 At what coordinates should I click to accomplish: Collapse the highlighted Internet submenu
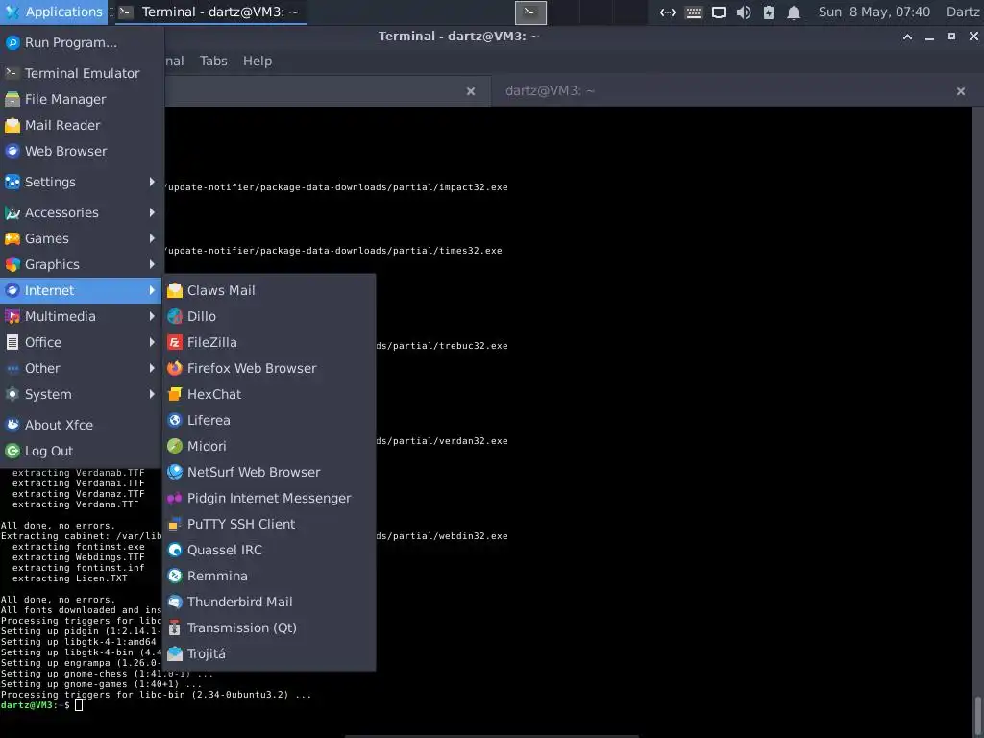click(x=81, y=290)
